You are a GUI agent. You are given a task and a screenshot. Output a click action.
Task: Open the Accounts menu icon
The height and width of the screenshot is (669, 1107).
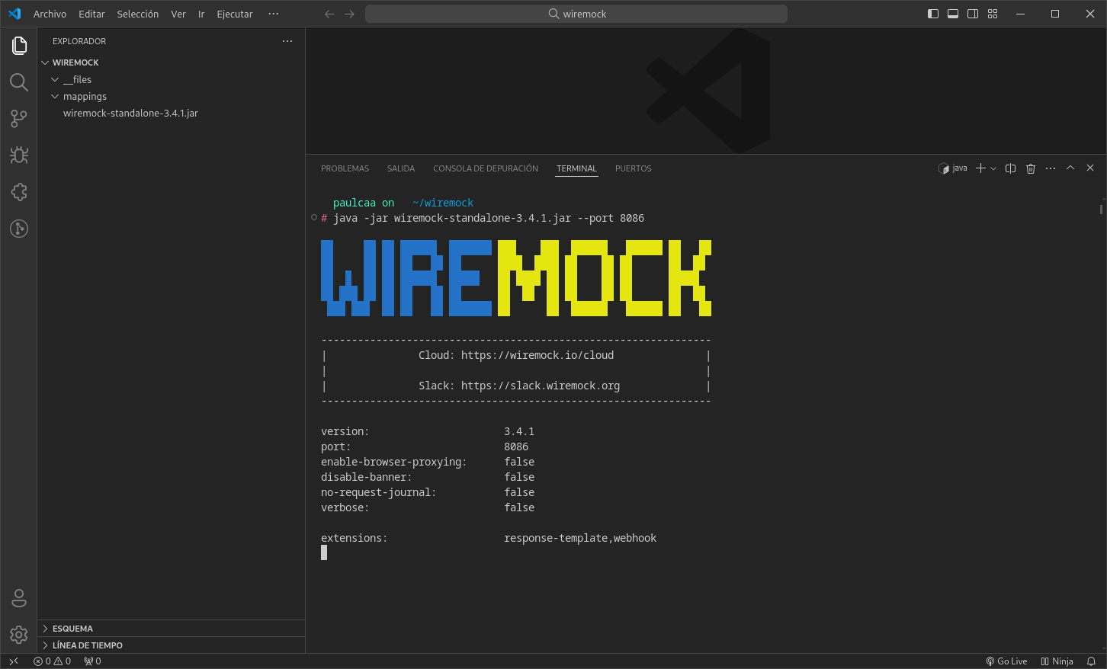click(x=19, y=598)
